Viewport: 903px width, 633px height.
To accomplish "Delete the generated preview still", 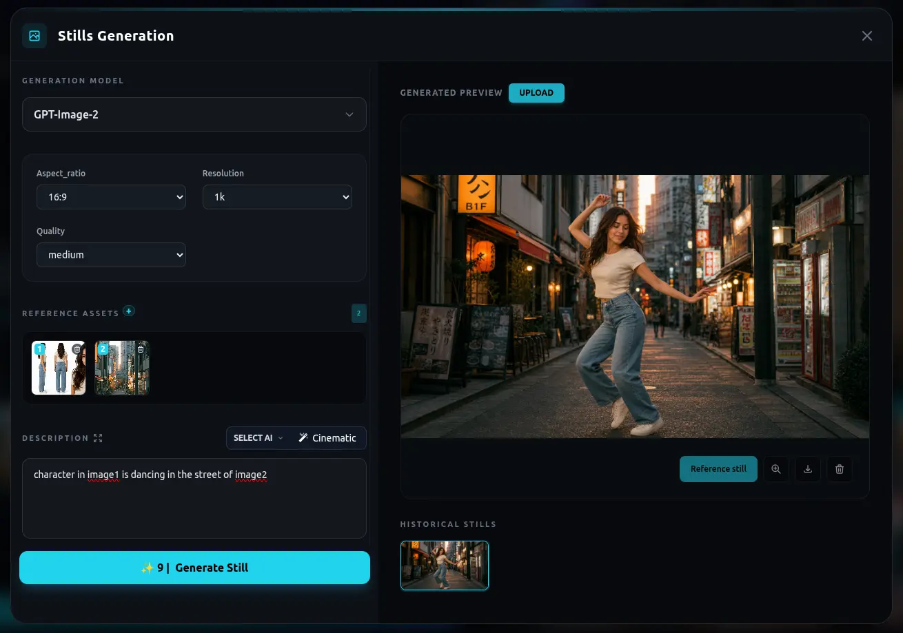I will (x=840, y=469).
